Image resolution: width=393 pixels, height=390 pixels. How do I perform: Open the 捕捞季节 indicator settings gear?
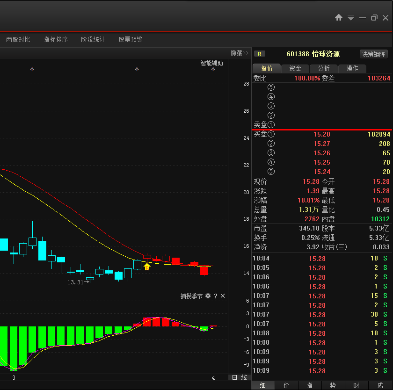(x=207, y=296)
